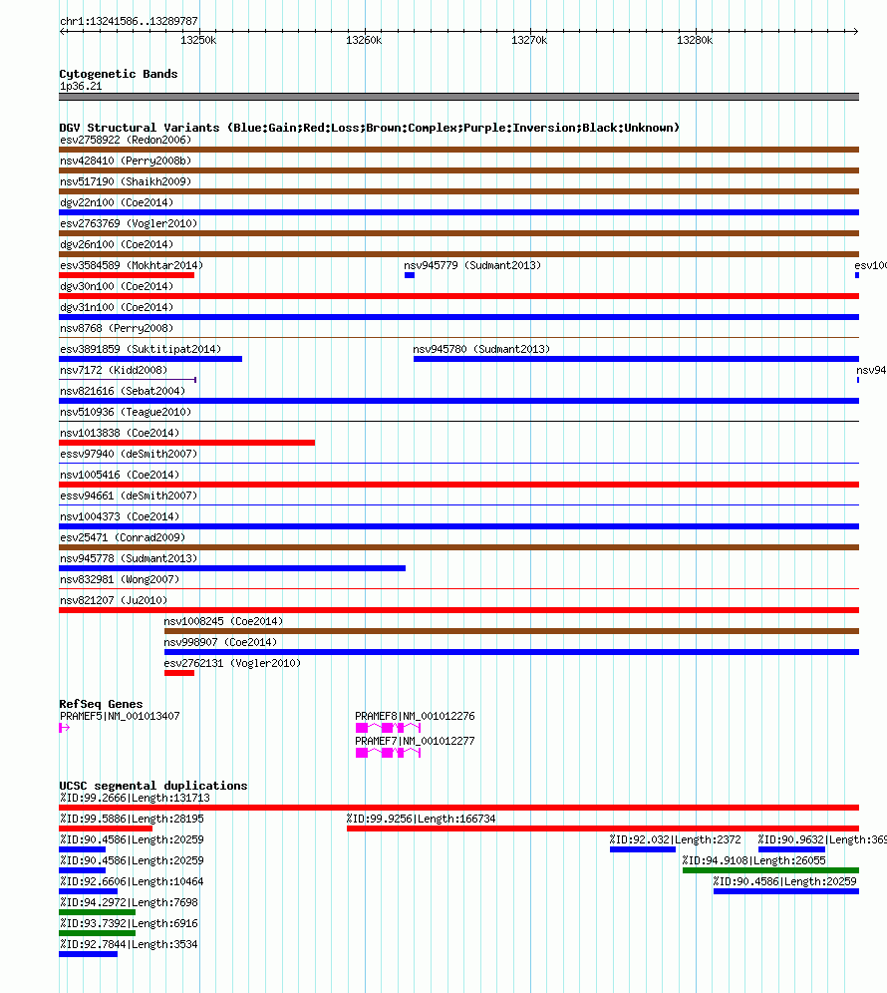Open variant esv25471 (Conrad2009)
Screen dimensions: 887x993
[x=123, y=537]
